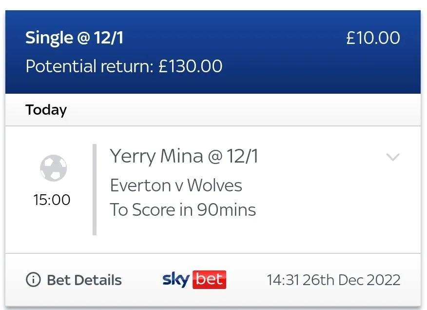Open the Bet Details link
The image size is (427, 310).
(x=84, y=280)
